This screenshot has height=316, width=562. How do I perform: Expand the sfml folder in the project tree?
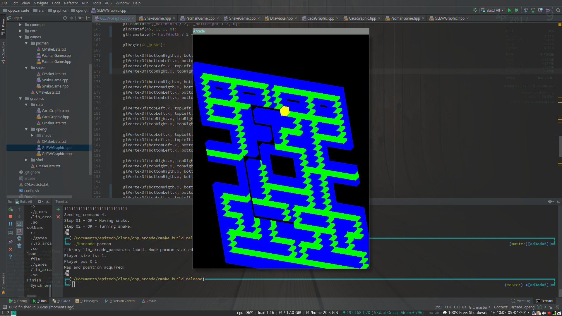pyautogui.click(x=26, y=160)
